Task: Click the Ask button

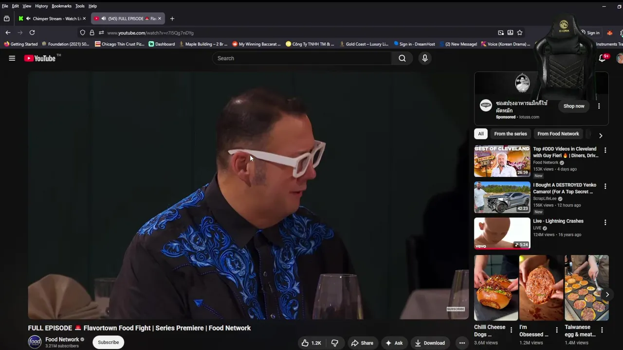Action: [394, 343]
